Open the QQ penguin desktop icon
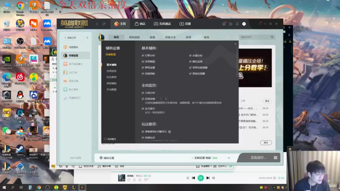Screen dimensions: 340x191 coord(20,96)
